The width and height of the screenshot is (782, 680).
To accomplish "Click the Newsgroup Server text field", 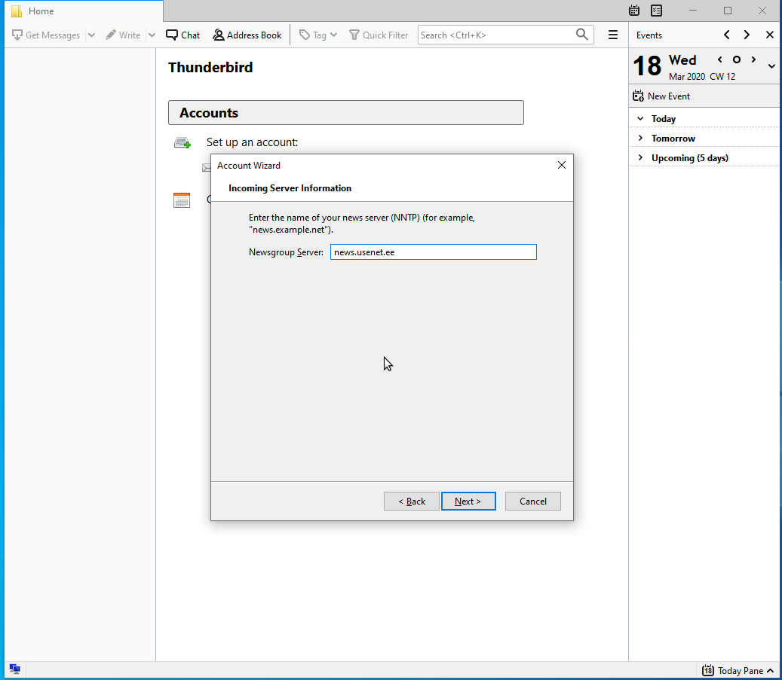I will 433,252.
